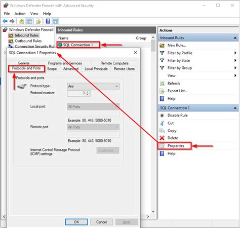Select Inbound Rules in the tree
Screen dimensions: 240x228
pos(27,35)
